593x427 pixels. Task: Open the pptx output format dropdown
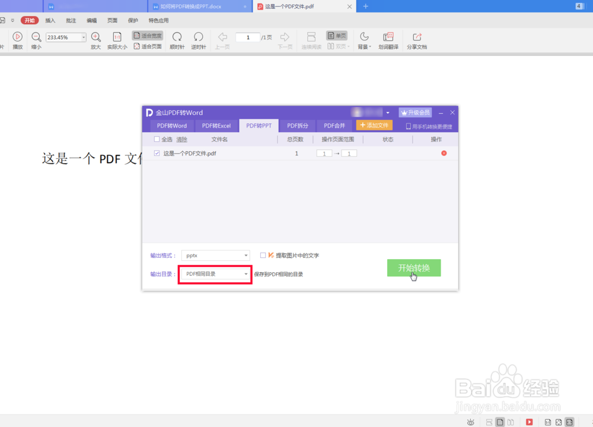(216, 255)
